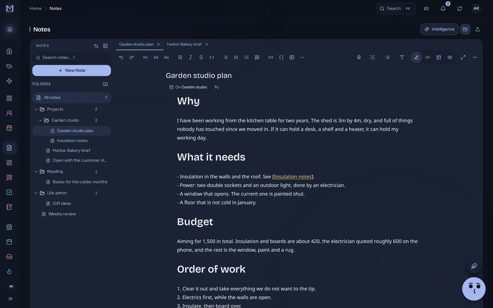
Task: Open the Intelligence panel
Action: [439, 29]
